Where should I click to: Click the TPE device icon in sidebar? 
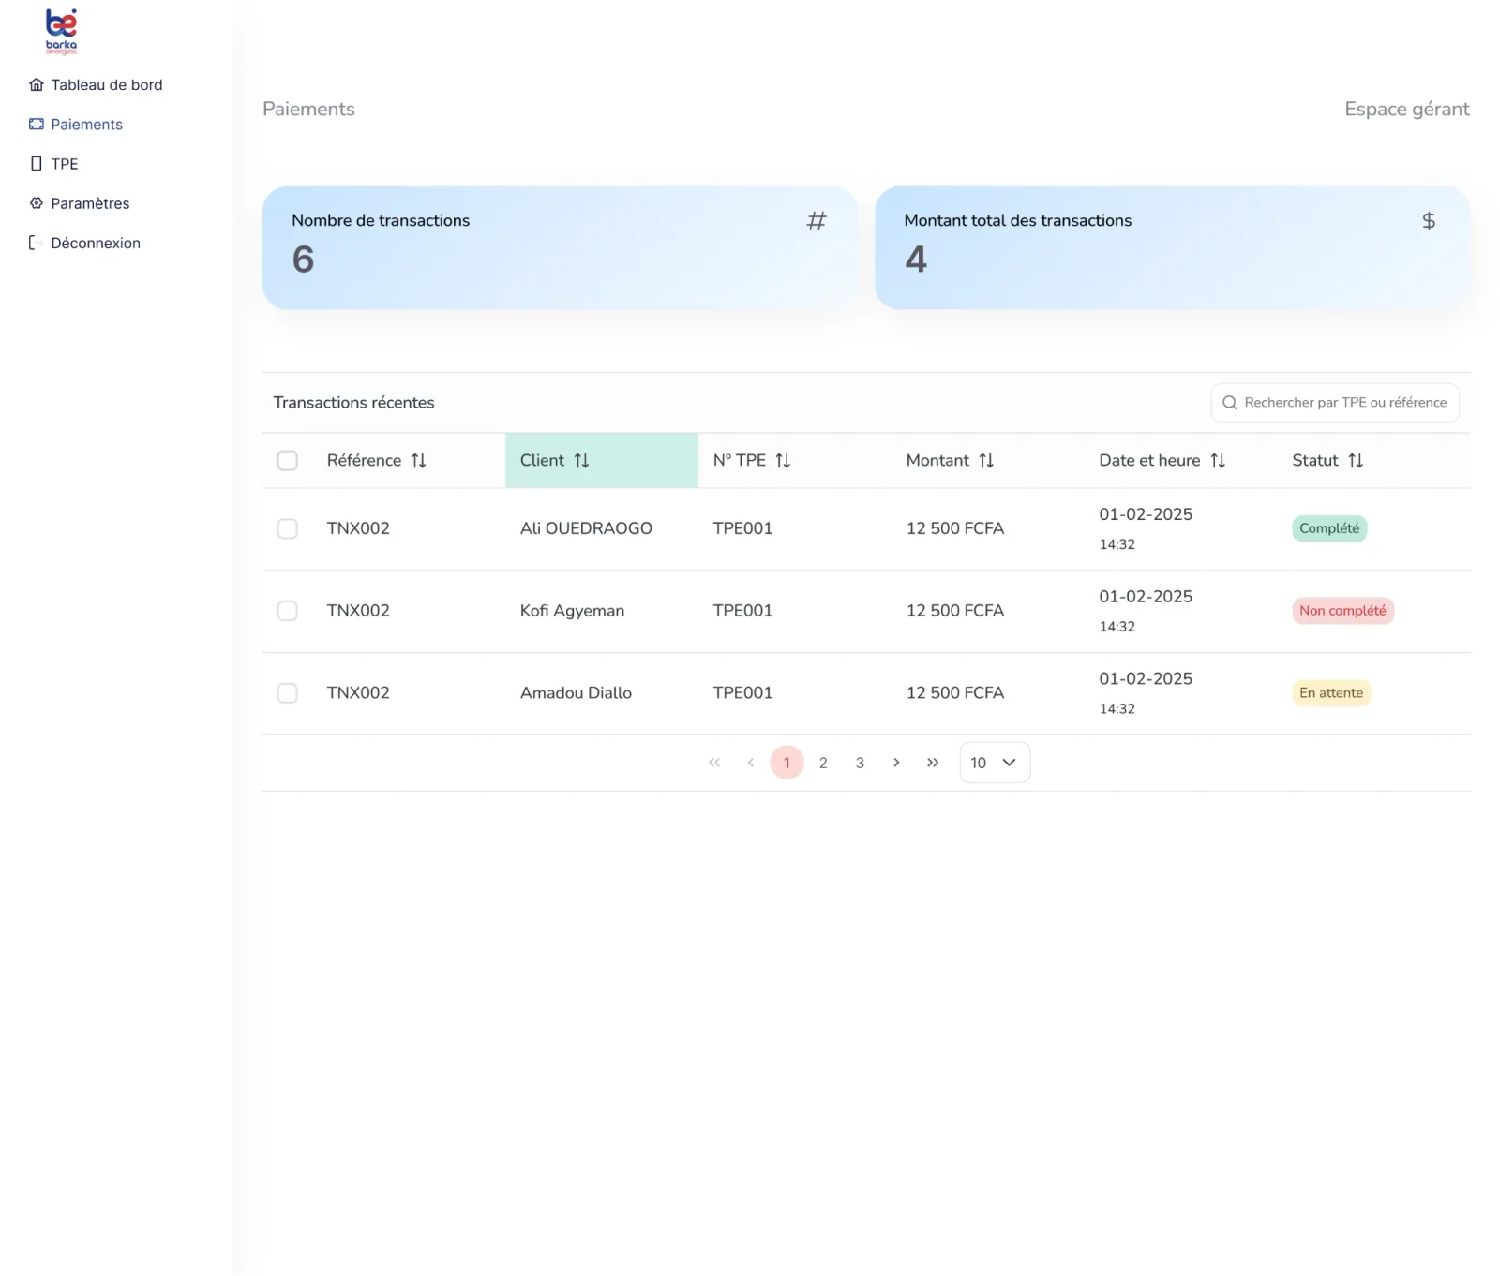(37, 164)
